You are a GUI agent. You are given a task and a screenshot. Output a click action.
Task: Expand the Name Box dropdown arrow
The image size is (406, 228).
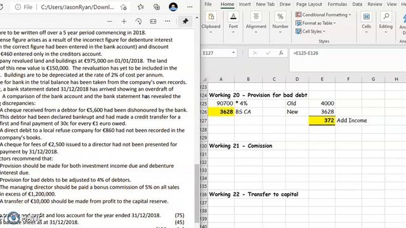tap(233, 53)
